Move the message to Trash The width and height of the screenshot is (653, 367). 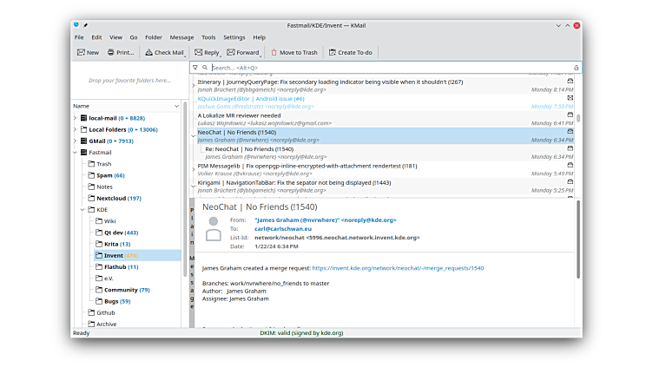tap(294, 53)
